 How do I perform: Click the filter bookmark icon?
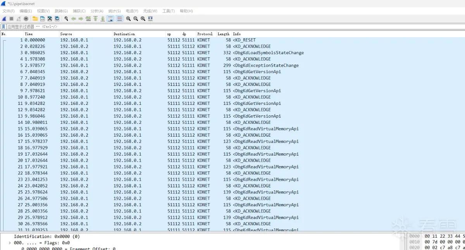pyautogui.click(x=3, y=27)
